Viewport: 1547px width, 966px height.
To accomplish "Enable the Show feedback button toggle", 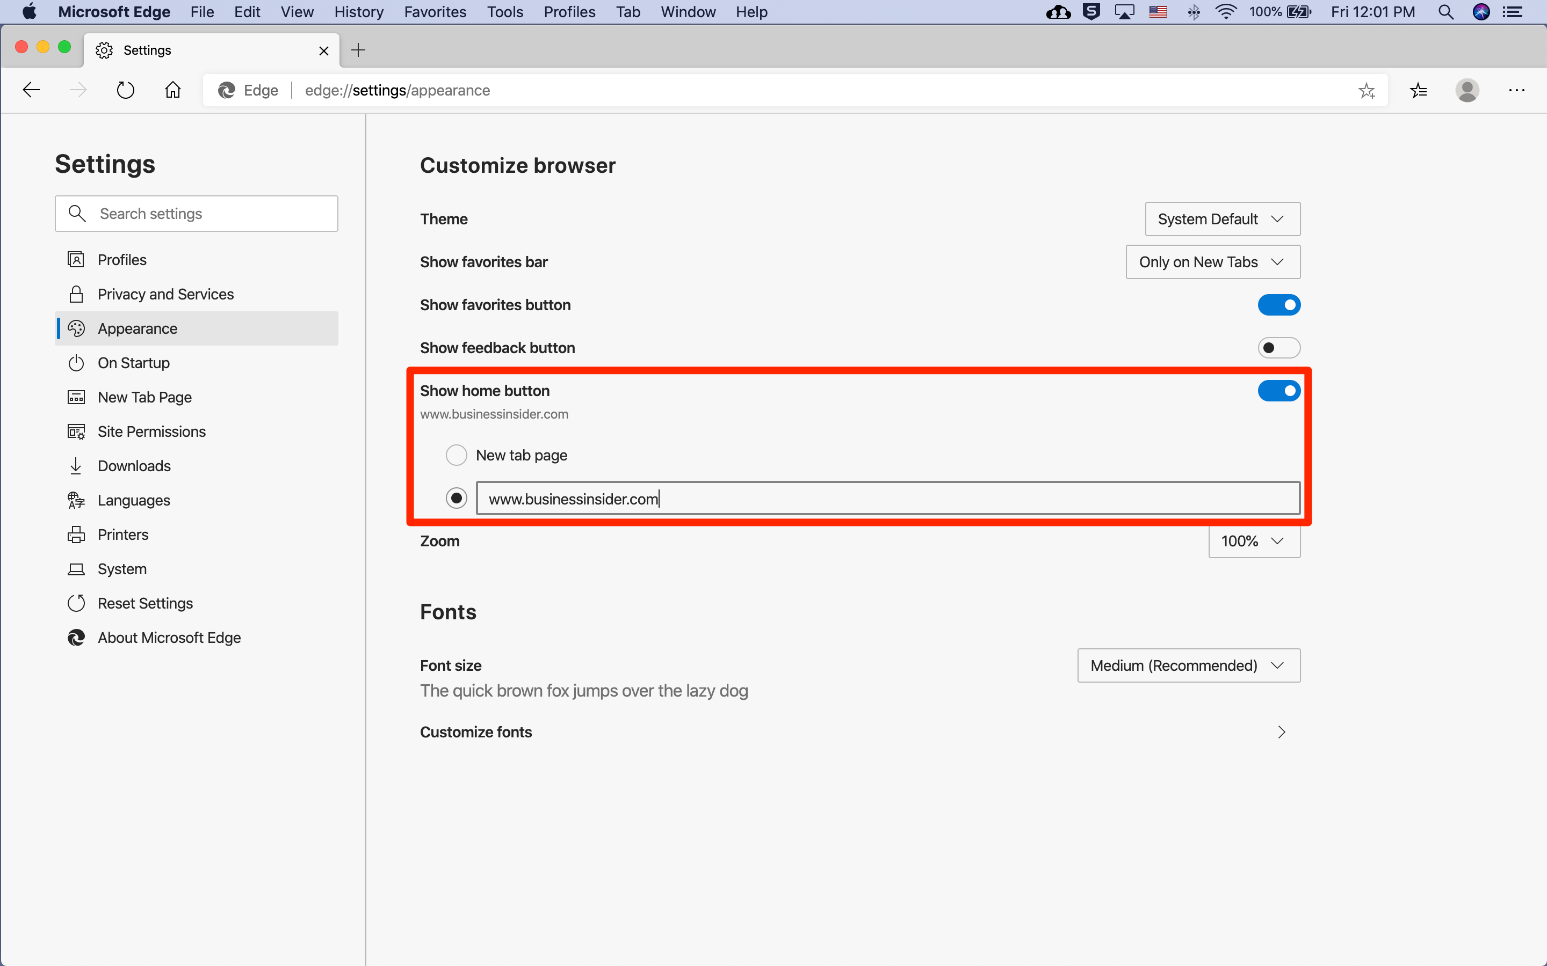I will [1278, 348].
